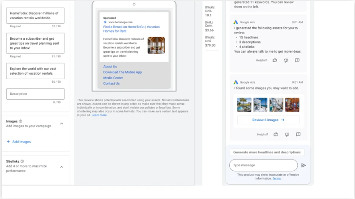Open feedback comment on found images message
This screenshot has height=199, width=355.
pyautogui.click(x=299, y=134)
